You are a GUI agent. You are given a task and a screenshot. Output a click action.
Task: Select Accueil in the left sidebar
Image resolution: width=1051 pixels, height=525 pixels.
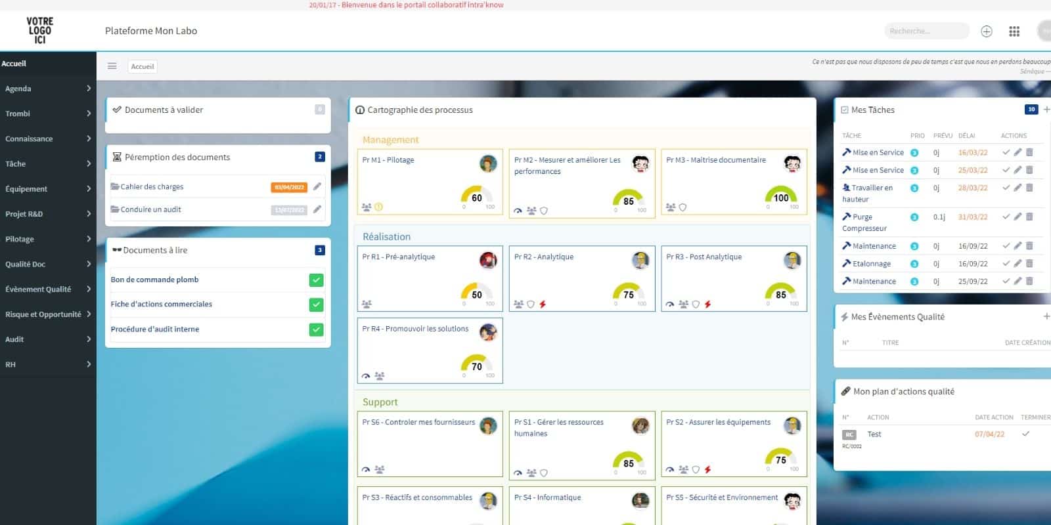pyautogui.click(x=14, y=64)
